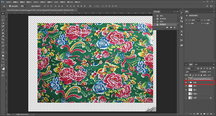Open Move tool preset picker arrow

(6, 6)
